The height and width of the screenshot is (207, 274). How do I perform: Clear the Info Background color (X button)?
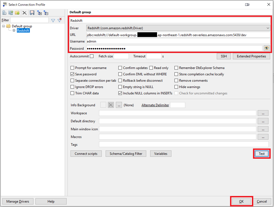tap(111, 105)
